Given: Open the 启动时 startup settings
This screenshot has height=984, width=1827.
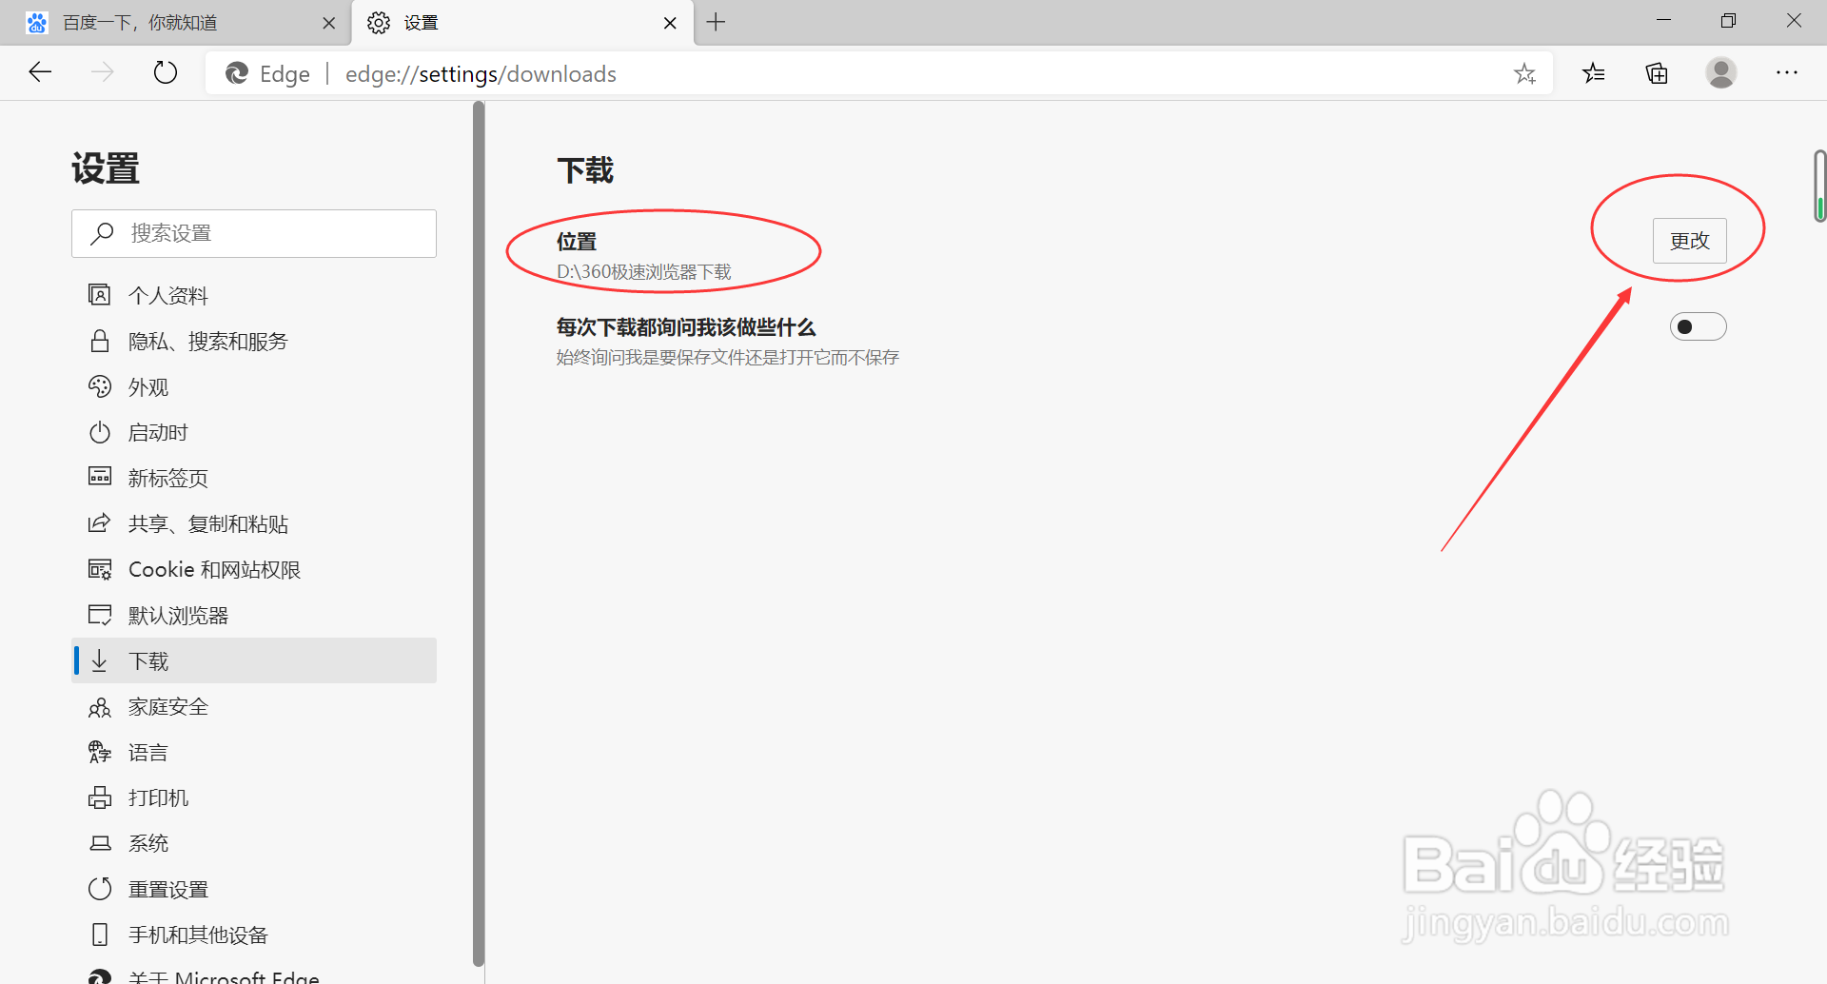Looking at the screenshot, I should (x=158, y=432).
